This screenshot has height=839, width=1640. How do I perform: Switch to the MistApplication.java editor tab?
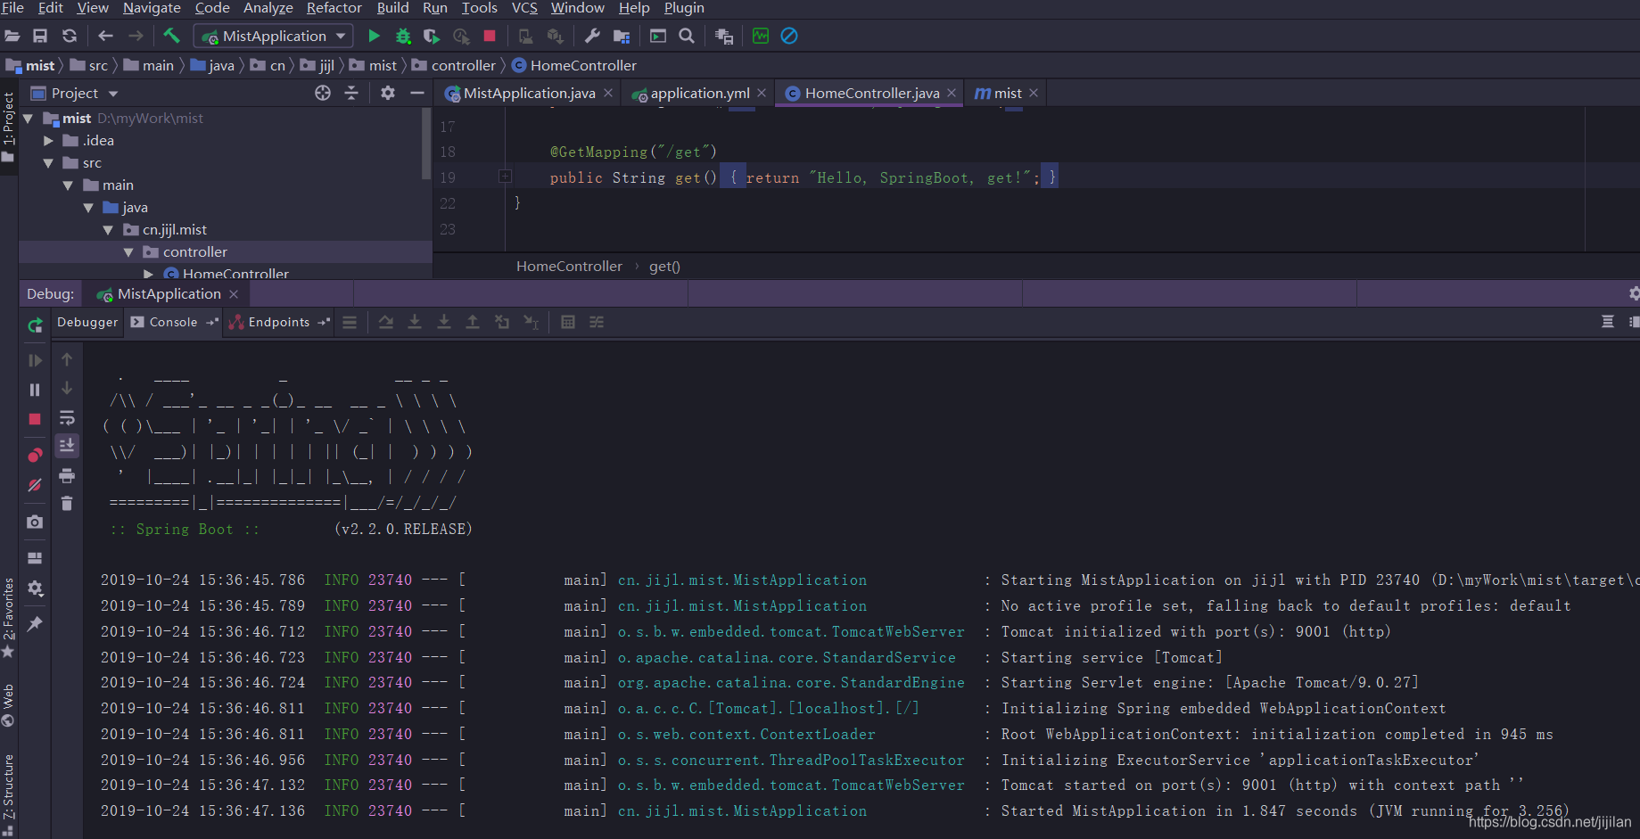pyautogui.click(x=529, y=93)
